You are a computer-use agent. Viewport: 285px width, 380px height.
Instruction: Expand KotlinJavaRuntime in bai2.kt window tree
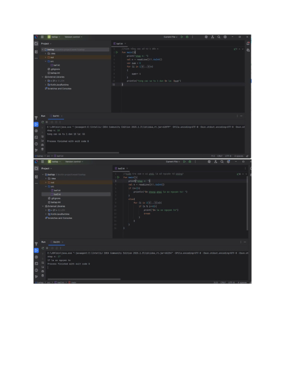click(x=46, y=214)
